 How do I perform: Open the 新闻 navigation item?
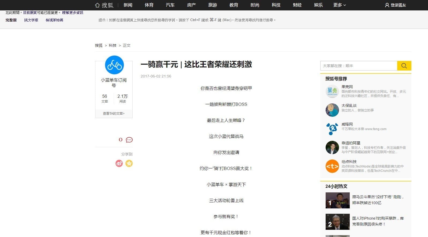[x=128, y=5]
